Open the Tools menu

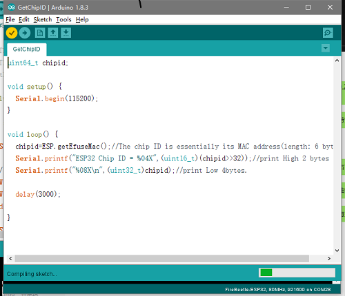pyautogui.click(x=63, y=19)
